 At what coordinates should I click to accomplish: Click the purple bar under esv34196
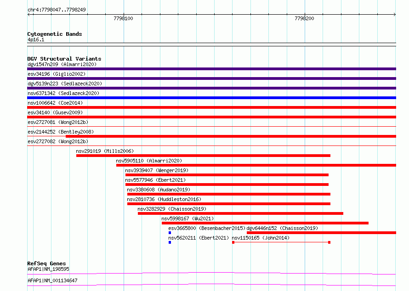pos(211,78)
